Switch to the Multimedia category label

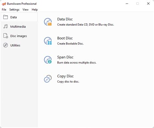pos(18,27)
